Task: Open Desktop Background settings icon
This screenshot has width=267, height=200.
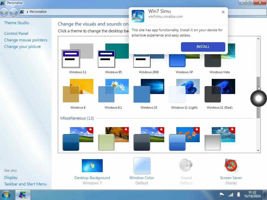Action: (x=92, y=166)
